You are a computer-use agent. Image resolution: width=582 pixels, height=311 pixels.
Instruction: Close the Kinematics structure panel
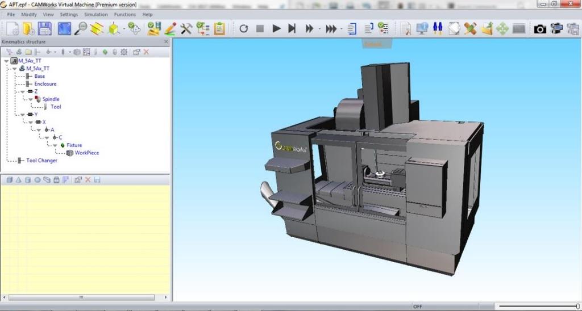pyautogui.click(x=166, y=42)
